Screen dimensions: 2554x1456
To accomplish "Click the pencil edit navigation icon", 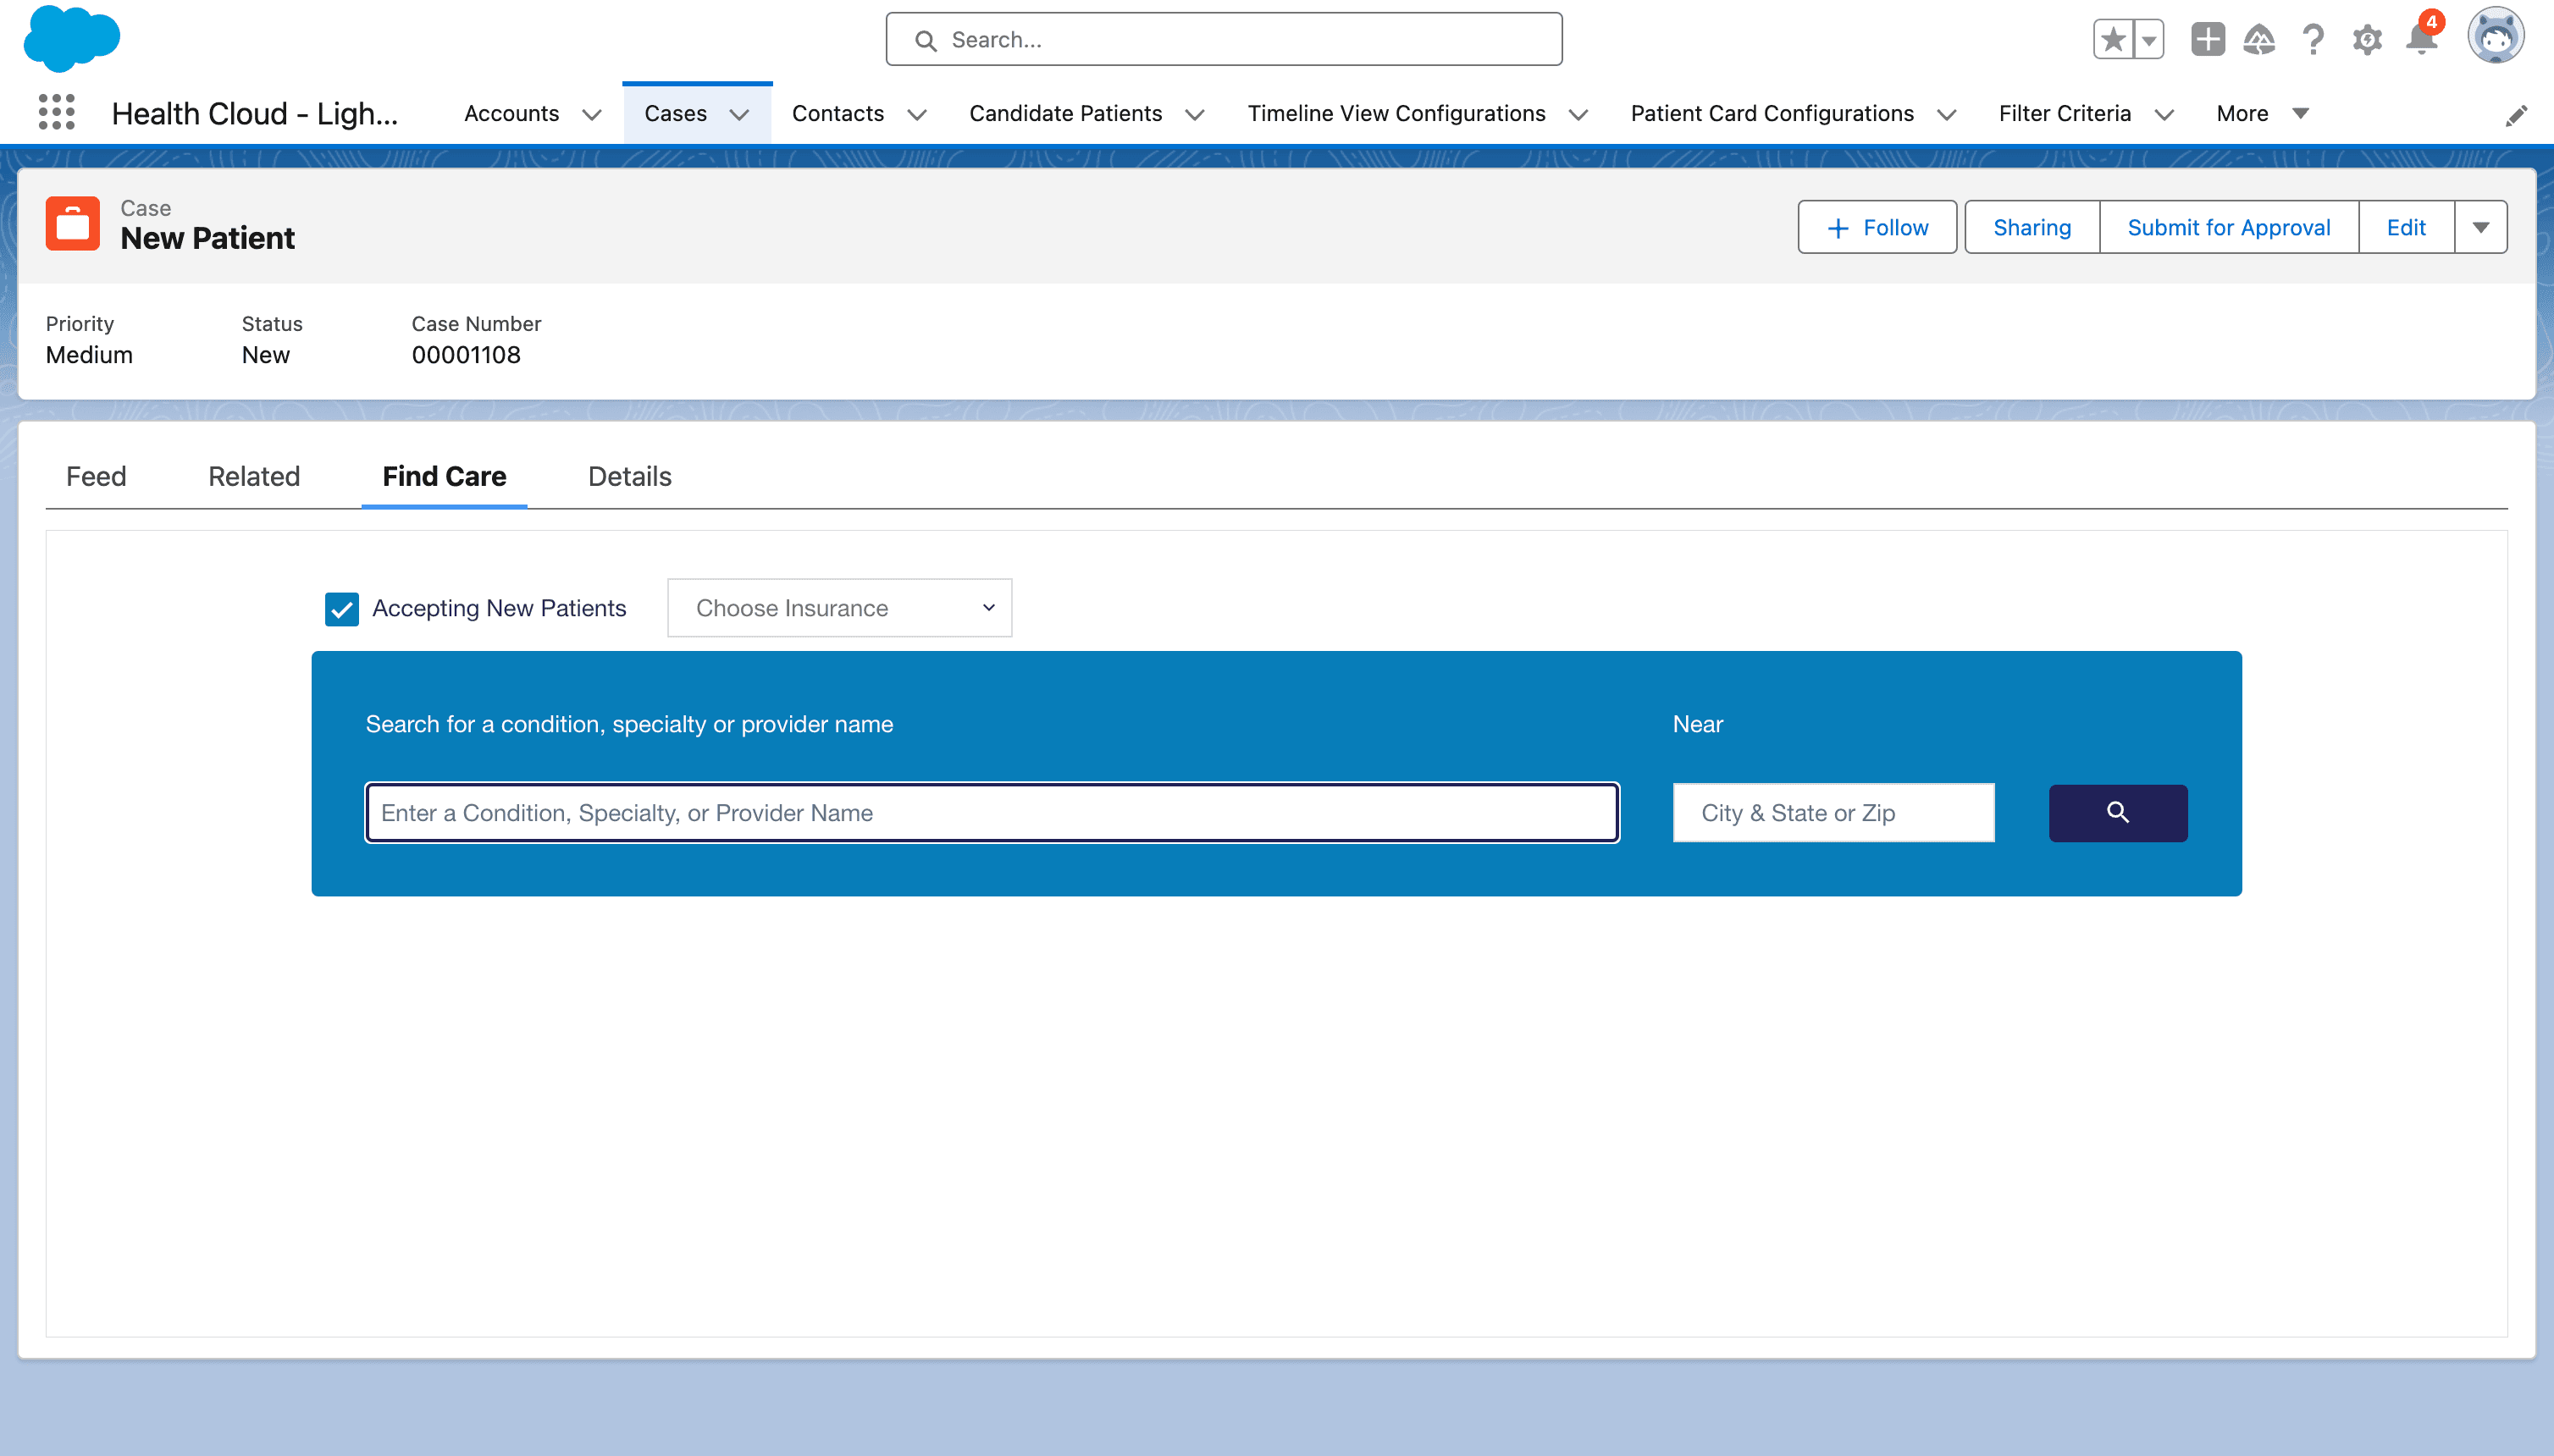I will pyautogui.click(x=2516, y=115).
